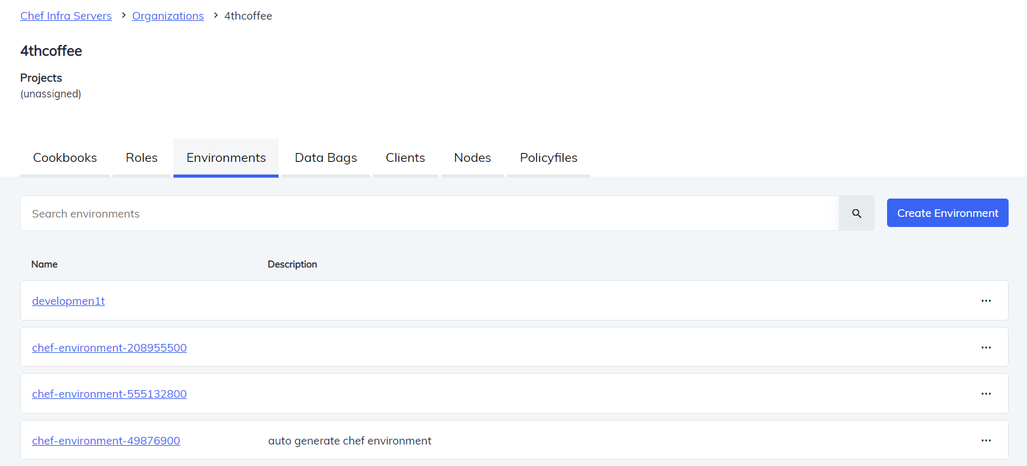Click the Create Environment button
Viewport: 1027px width, 466px height.
coord(947,213)
